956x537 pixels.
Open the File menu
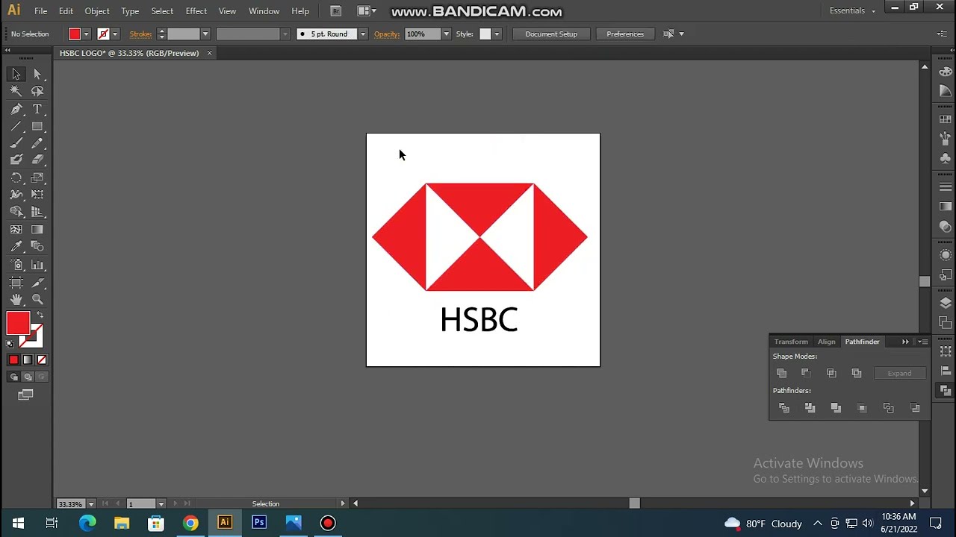coord(41,11)
